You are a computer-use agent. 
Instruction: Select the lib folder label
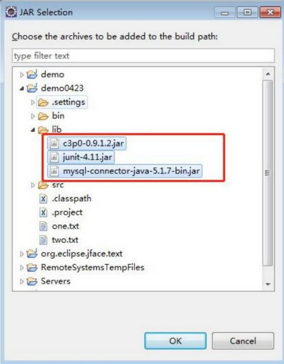coord(57,129)
